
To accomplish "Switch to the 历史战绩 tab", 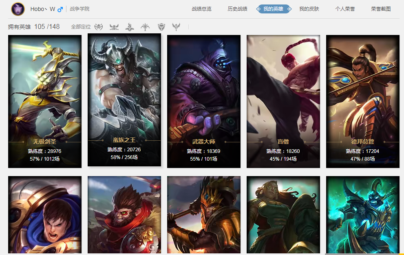I will [x=237, y=9].
